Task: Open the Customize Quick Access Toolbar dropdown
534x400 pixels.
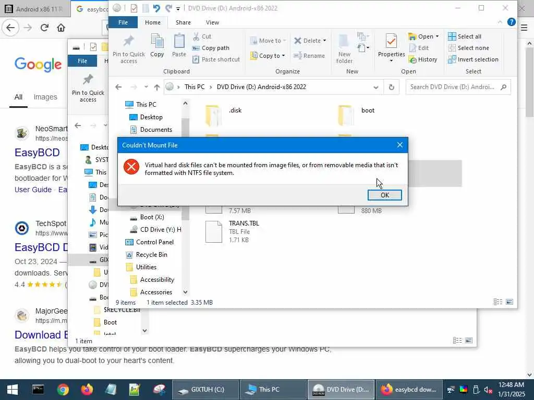Action: tap(178, 8)
